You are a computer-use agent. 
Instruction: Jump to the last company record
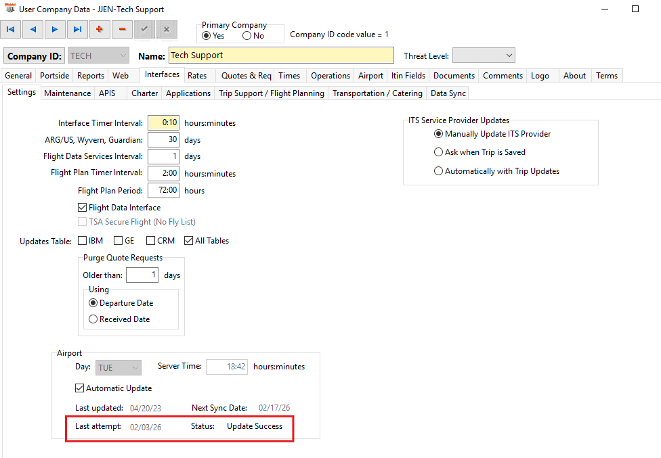pos(78,30)
